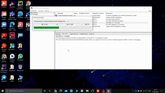Image resolution: width=165 pixels, height=93 pixels.
Task: Open the Calculator desktop shortcut
Action: point(12,47)
